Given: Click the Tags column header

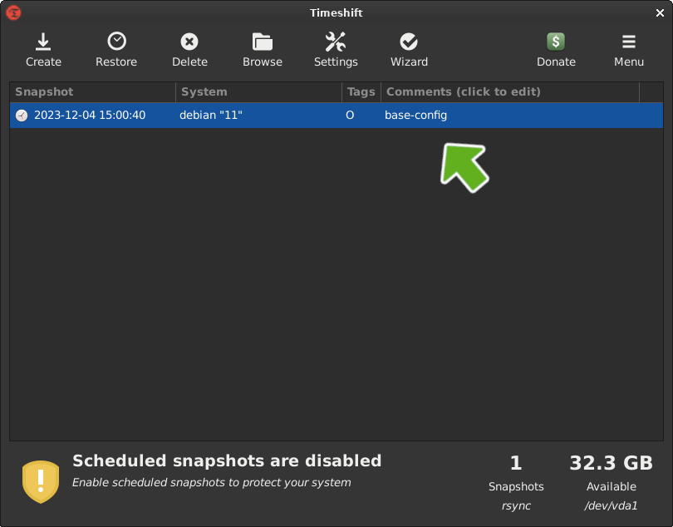Looking at the screenshot, I should coord(361,91).
